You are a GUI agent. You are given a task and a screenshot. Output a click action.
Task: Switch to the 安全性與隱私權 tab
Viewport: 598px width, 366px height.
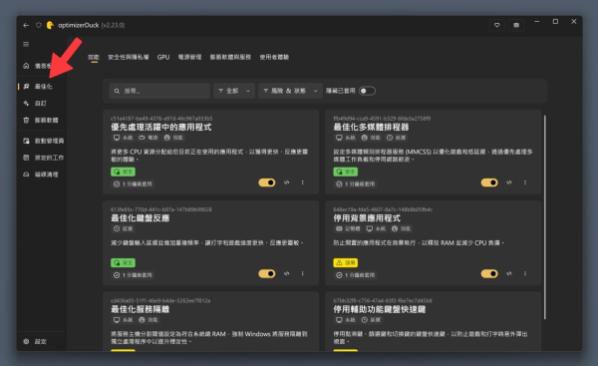129,57
